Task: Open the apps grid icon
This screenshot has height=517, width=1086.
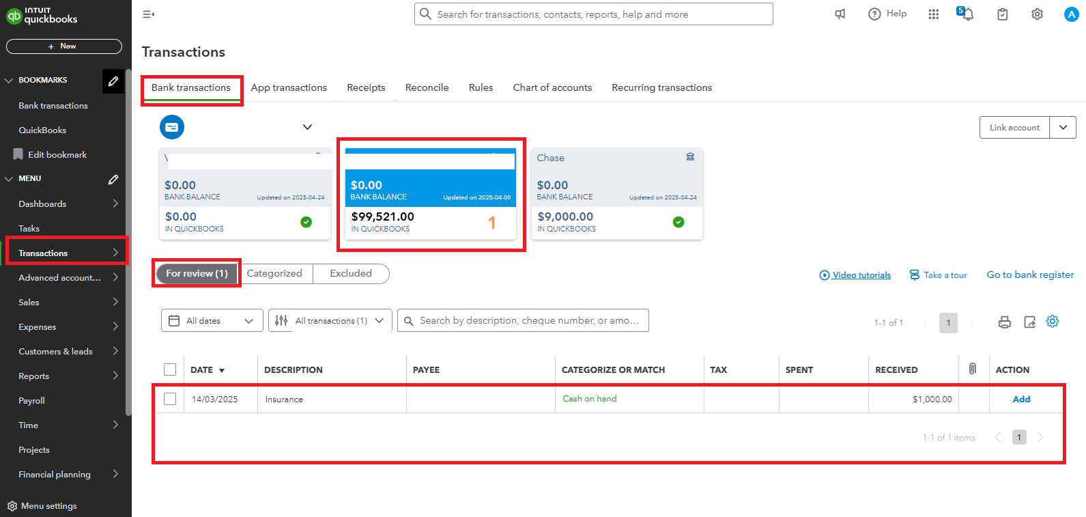Action: [x=933, y=14]
